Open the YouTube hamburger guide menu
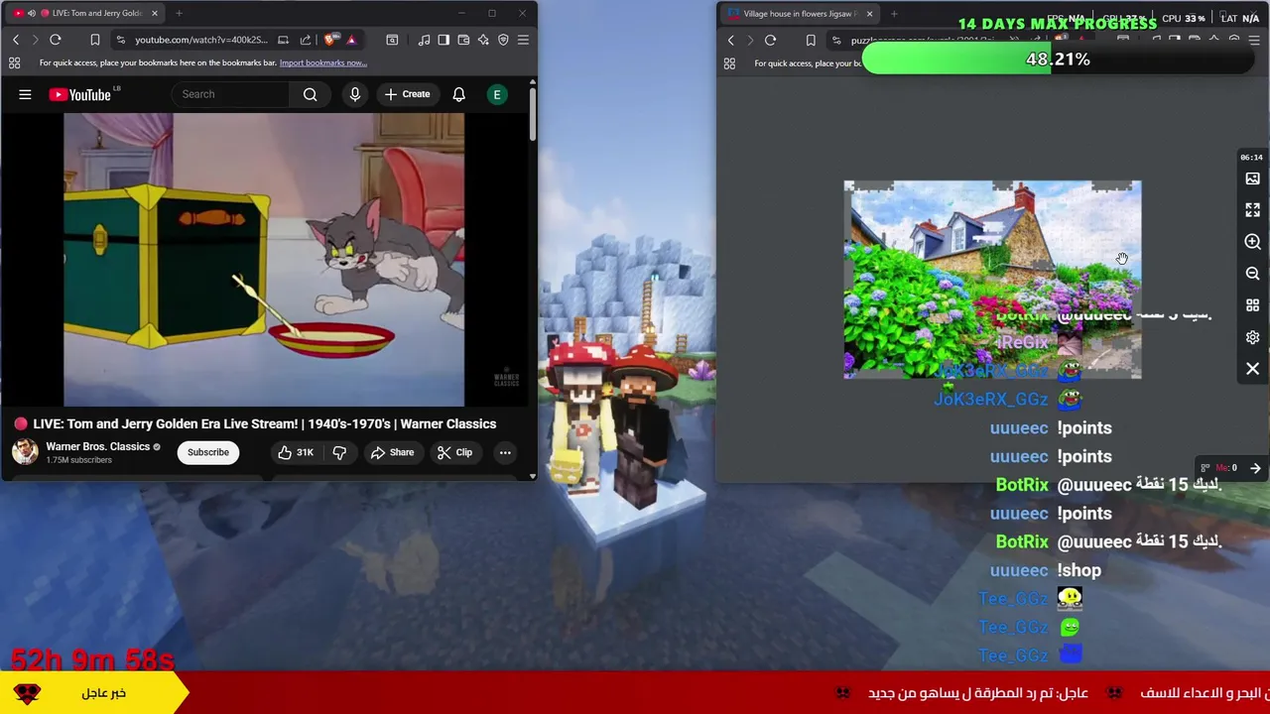Screen dimensions: 1270x714 25,94
